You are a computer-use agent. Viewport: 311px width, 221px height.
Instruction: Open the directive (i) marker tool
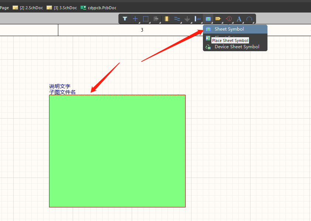click(229, 19)
